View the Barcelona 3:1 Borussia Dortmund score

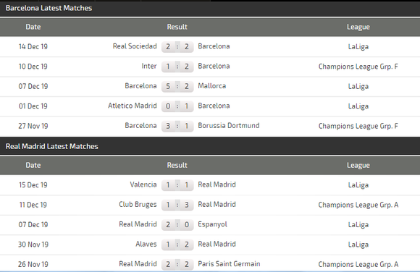(177, 126)
